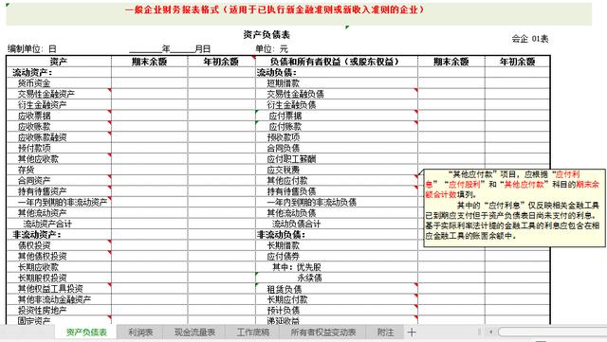Open the 现金流量表 sheet tab
The width and height of the screenshot is (607, 342).
[194, 332]
